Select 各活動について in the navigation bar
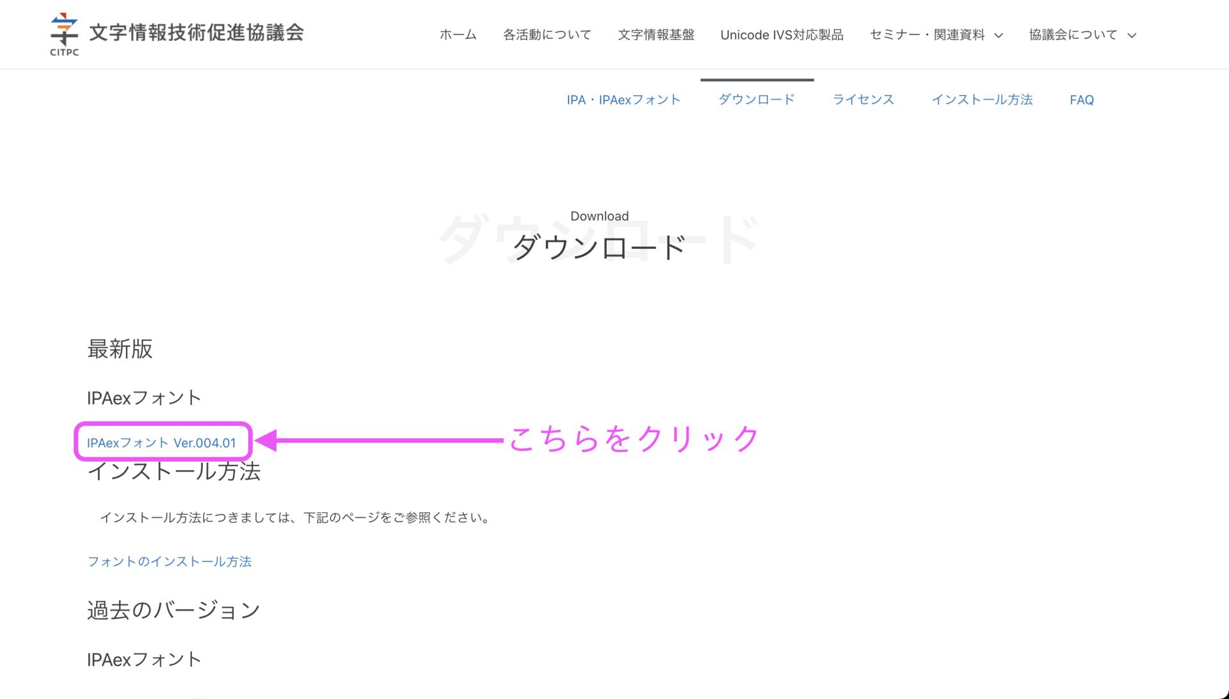Viewport: 1229px width, 699px height. [x=547, y=35]
